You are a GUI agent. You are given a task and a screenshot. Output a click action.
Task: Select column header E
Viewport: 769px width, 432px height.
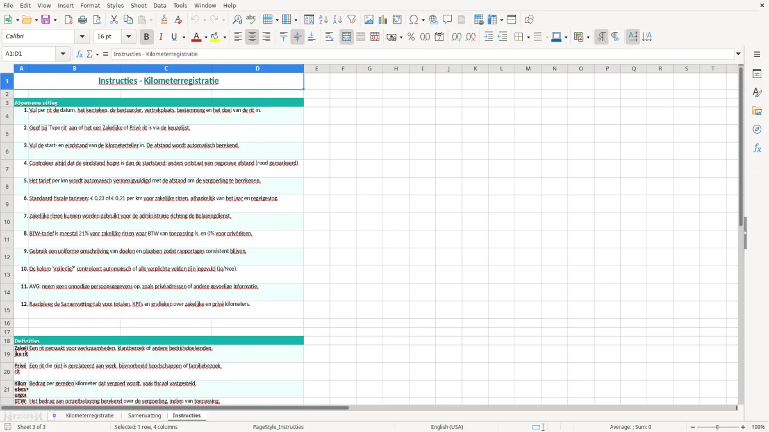(x=317, y=68)
